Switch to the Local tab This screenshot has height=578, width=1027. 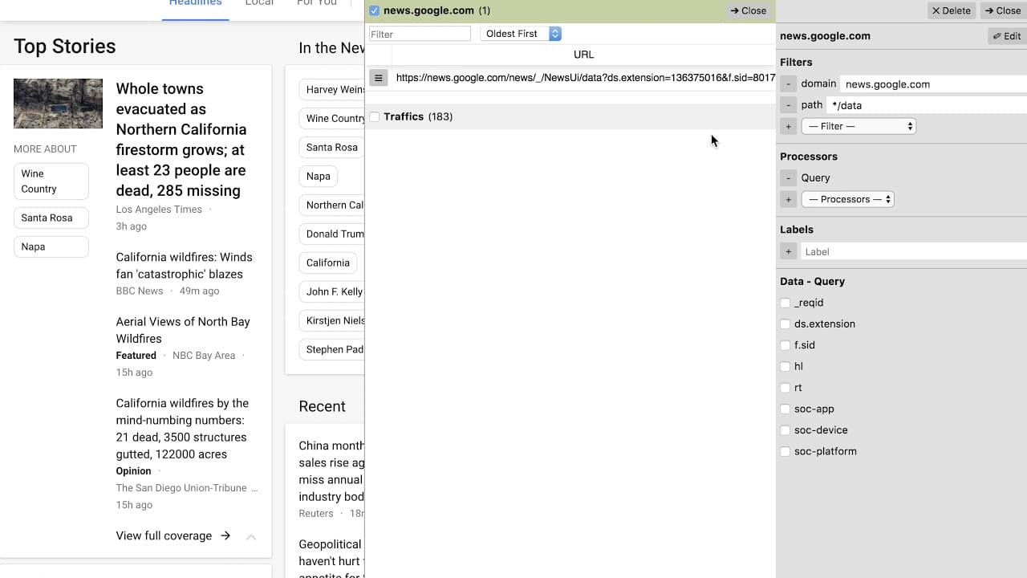click(x=259, y=4)
